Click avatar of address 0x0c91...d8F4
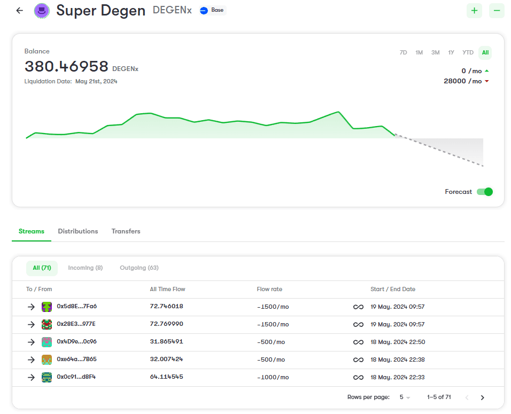This screenshot has height=414, width=511. point(47,377)
